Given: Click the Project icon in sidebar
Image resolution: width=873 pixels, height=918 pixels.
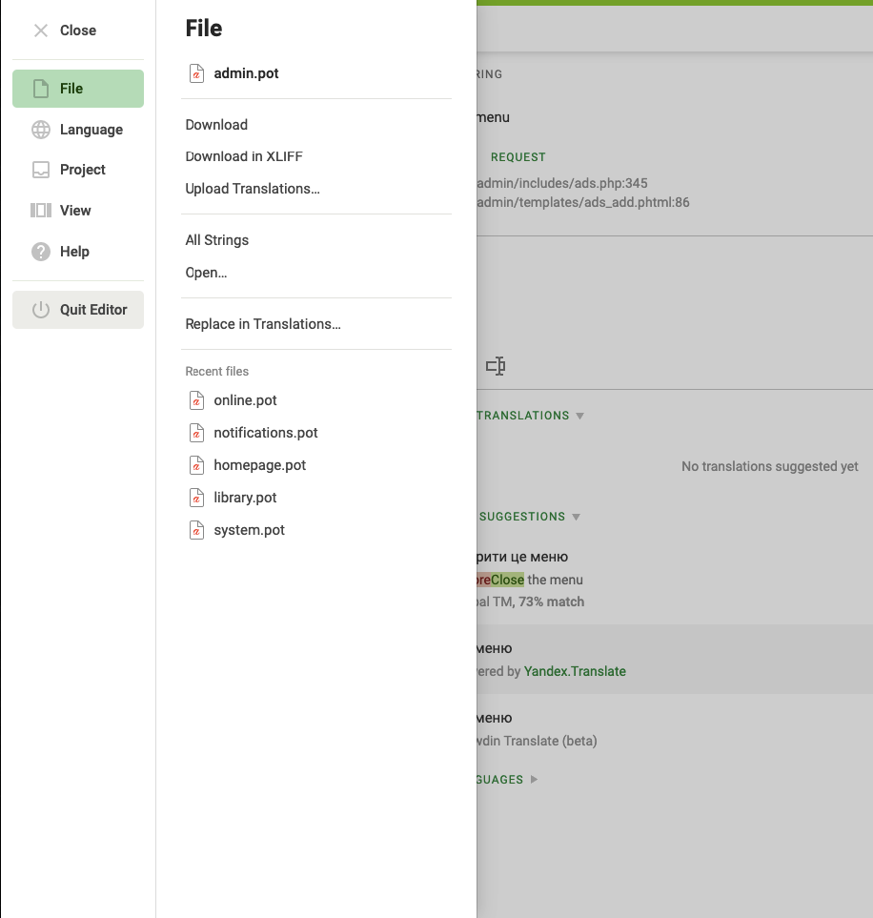Looking at the screenshot, I should pos(41,170).
